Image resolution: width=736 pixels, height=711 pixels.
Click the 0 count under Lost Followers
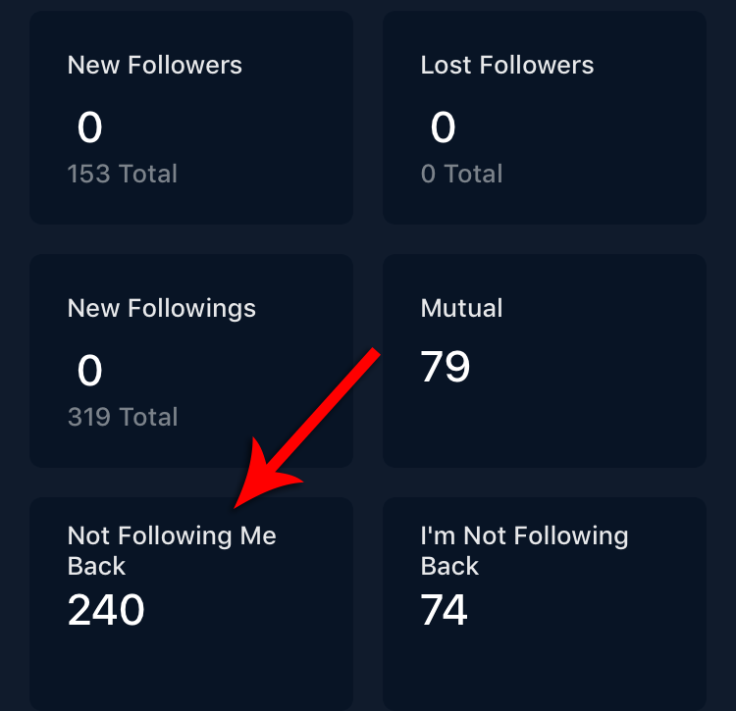[443, 127]
